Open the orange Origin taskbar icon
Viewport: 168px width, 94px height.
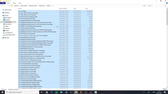pos(81,92)
